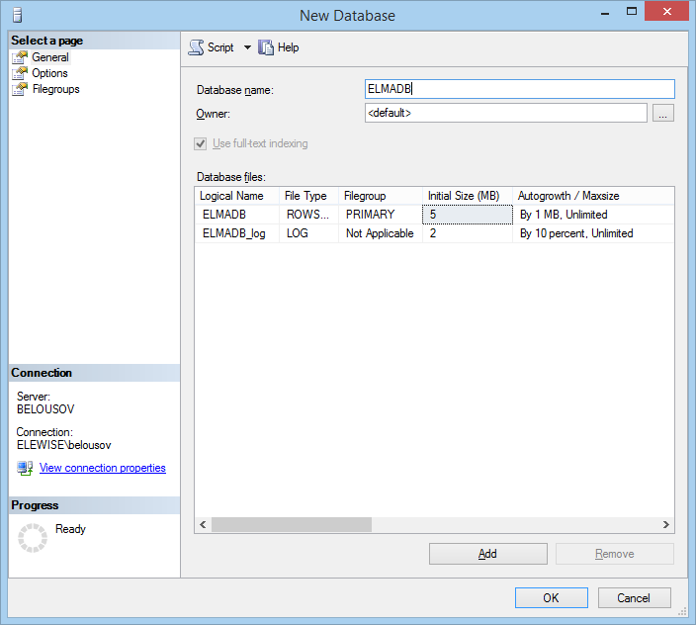Click the Database name input field
696x625 pixels.
click(x=519, y=89)
